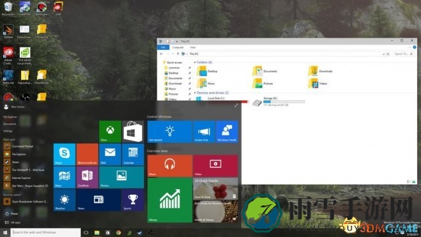Open Google Chrome from the taskbar

coord(118,232)
